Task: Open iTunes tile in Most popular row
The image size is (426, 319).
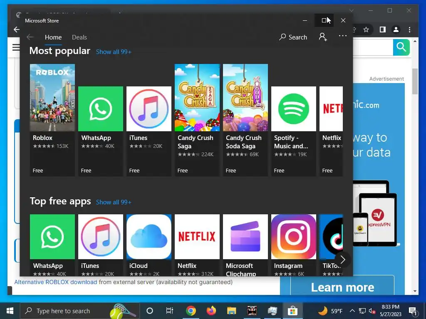Action: tap(149, 131)
